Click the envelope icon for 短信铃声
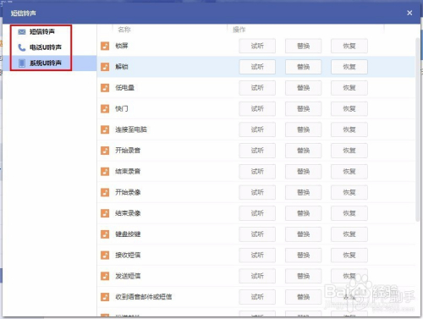Viewport: 423px width, 319px height. pyautogui.click(x=22, y=32)
